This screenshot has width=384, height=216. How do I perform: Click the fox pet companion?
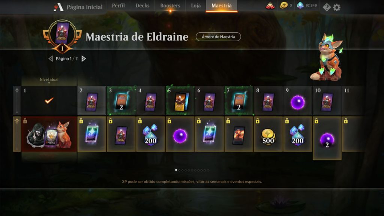pyautogui.click(x=327, y=57)
